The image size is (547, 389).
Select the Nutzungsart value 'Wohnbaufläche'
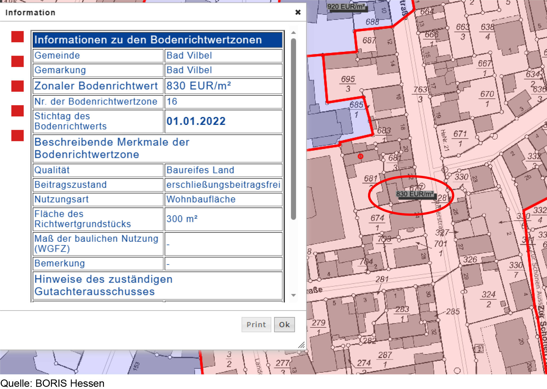coord(201,199)
